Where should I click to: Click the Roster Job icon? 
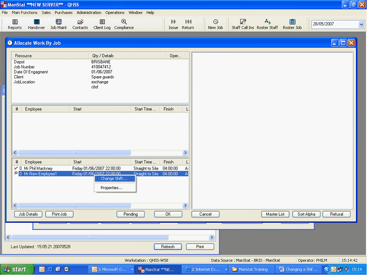pos(292,24)
